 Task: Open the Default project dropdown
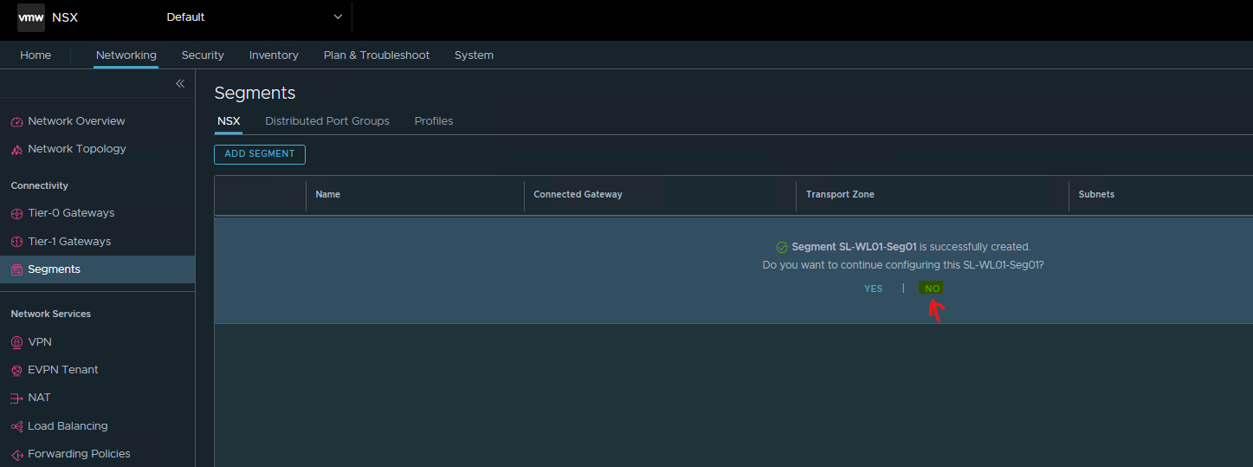(255, 17)
